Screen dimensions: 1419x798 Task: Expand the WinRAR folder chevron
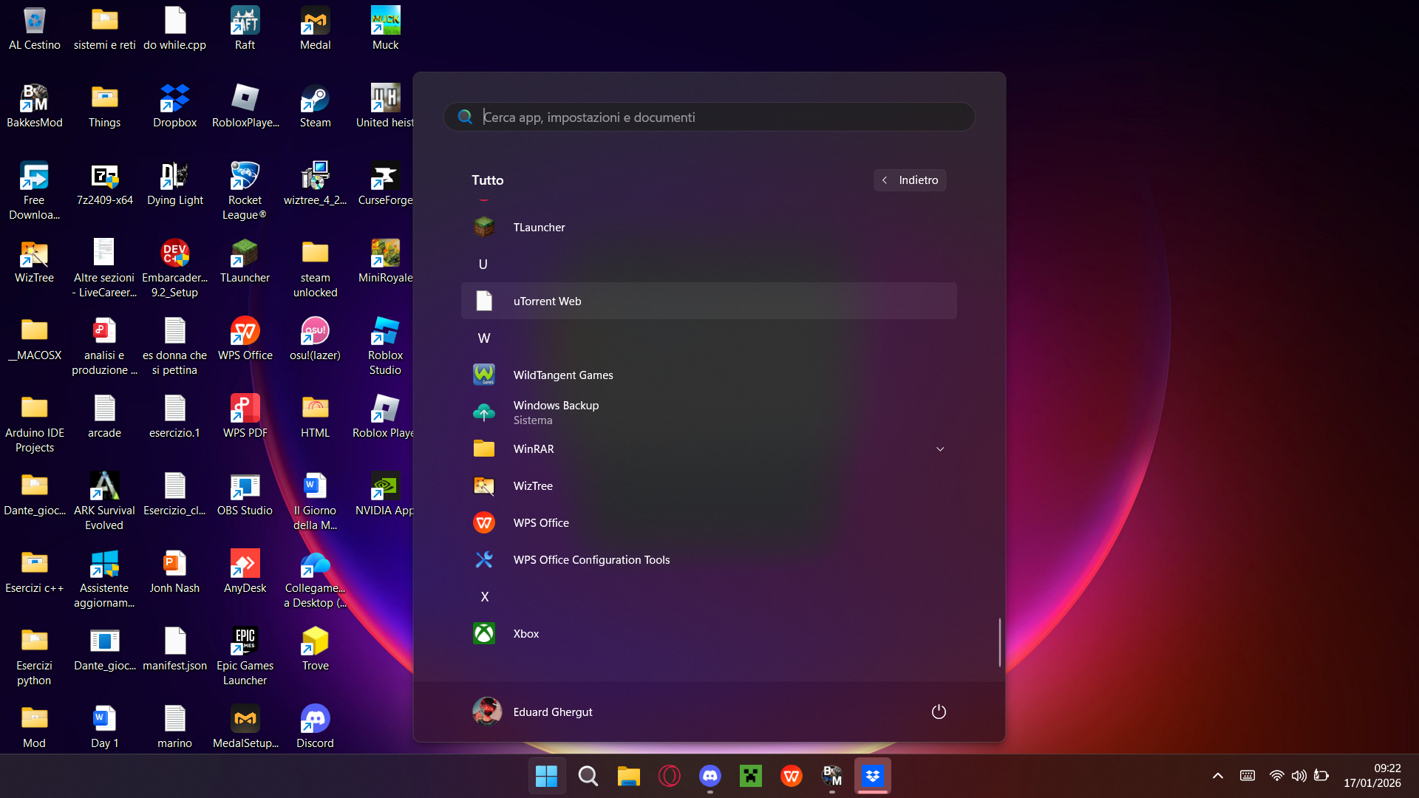click(x=940, y=449)
